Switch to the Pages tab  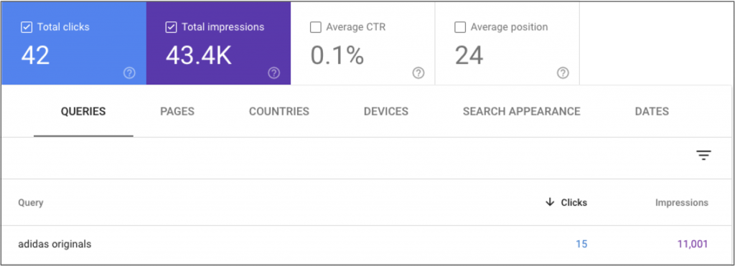coord(177,111)
